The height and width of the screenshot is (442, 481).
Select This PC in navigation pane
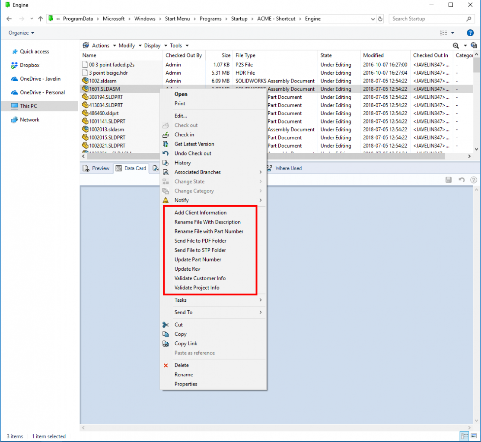pyautogui.click(x=40, y=106)
